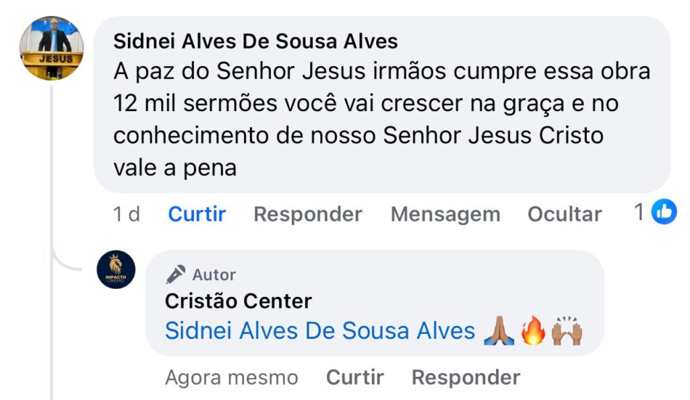The height and width of the screenshot is (400, 690).
Task: Open Sidnei Alves De Sousa Alves comment author name
Action: coord(255,42)
